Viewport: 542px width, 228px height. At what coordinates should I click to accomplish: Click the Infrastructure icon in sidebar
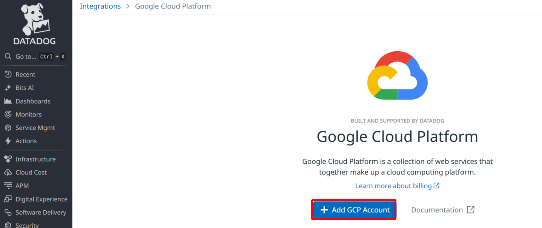(8, 159)
